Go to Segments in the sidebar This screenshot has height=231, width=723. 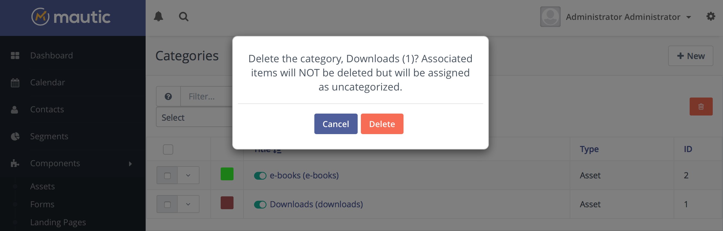pyautogui.click(x=49, y=136)
